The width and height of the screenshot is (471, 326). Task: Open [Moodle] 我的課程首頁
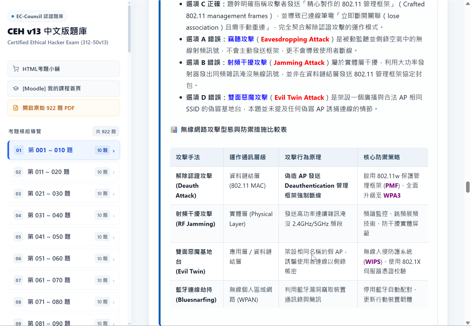click(x=64, y=89)
